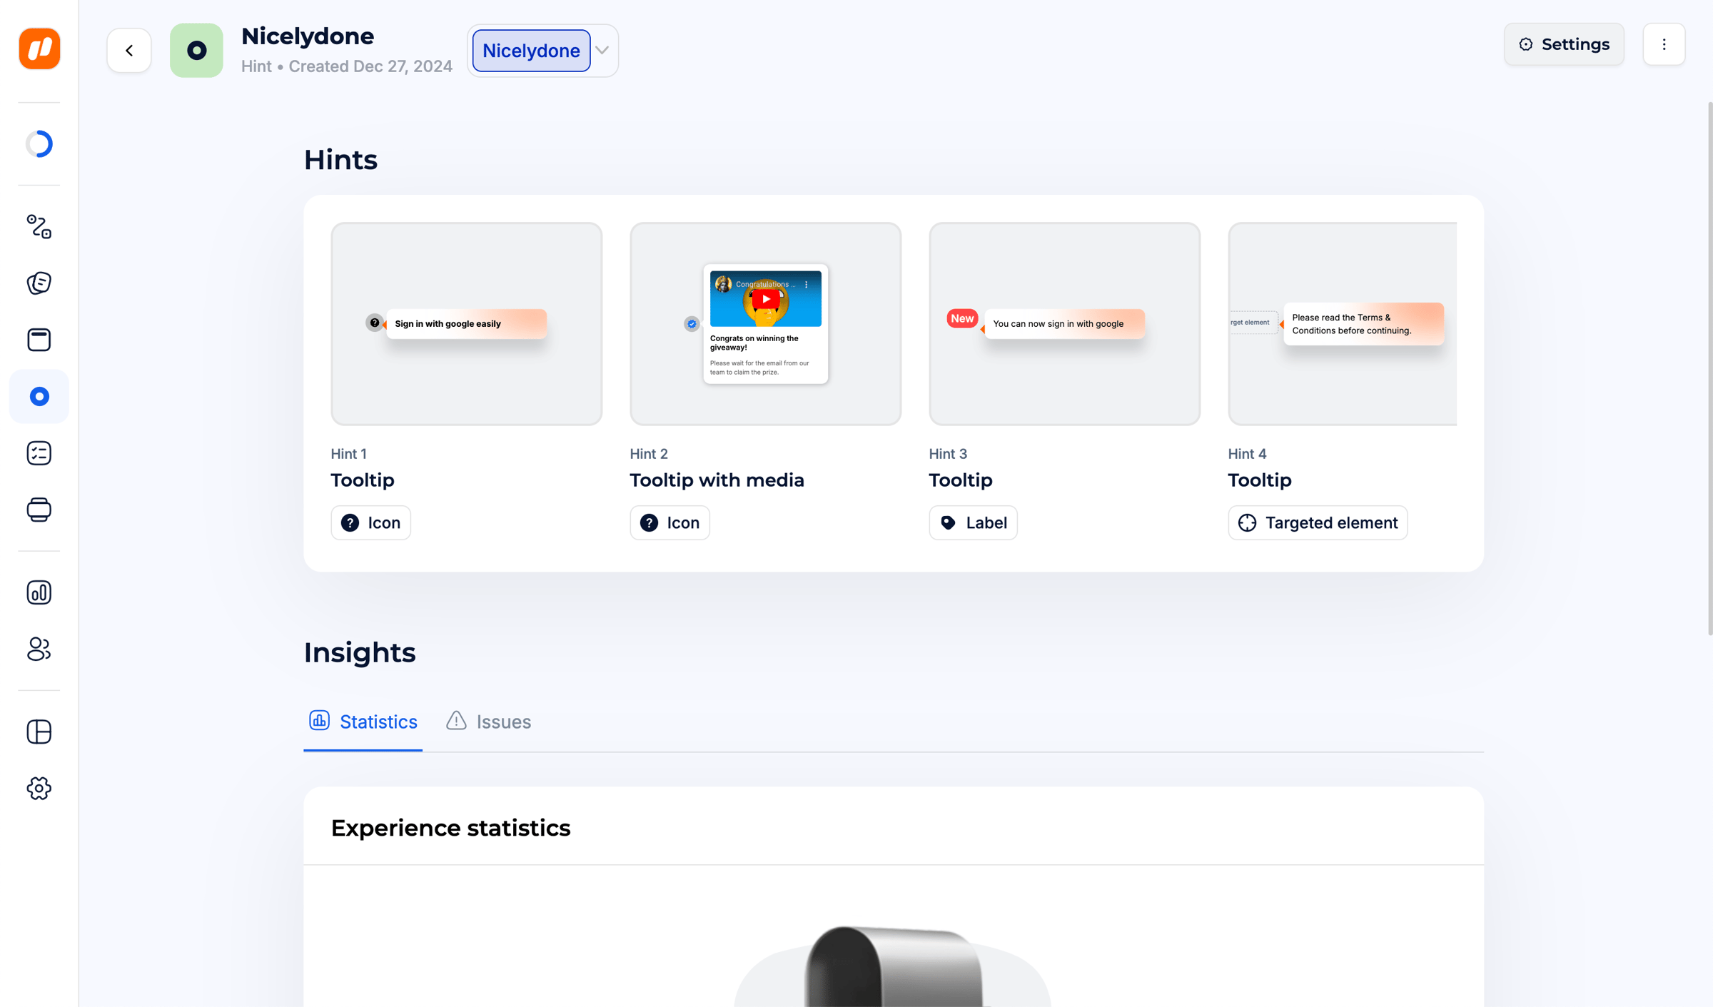Expand the Nicelydone dropdown chevron
The width and height of the screenshot is (1713, 1007).
click(602, 51)
